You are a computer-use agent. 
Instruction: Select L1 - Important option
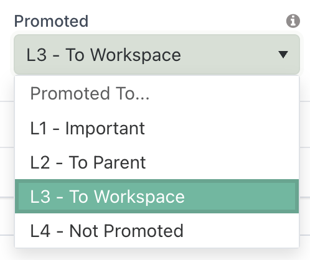157,128
